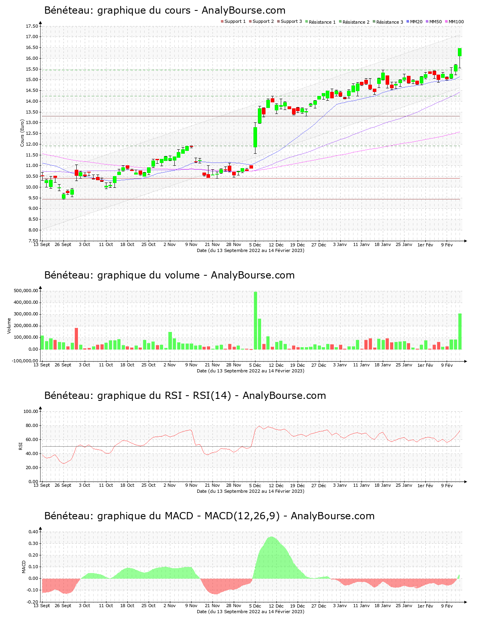482x622 pixels.
Task: Click '27 Déc' date under RSI chart
Action: [319, 485]
